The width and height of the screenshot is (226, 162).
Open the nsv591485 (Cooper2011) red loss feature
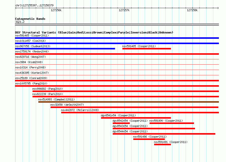click(147, 49)
